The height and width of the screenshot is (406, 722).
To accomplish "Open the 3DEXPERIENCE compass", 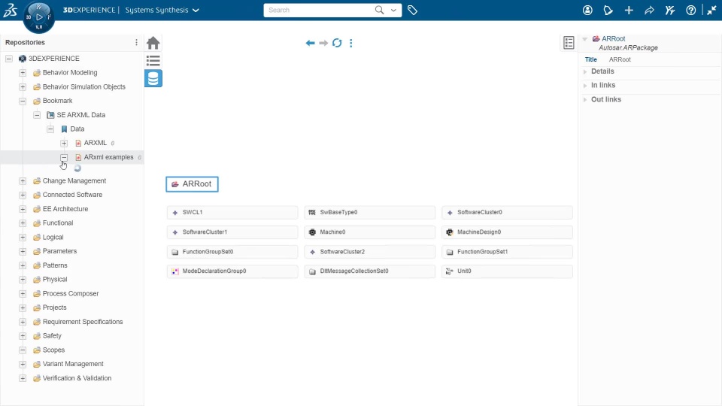I will click(38, 17).
